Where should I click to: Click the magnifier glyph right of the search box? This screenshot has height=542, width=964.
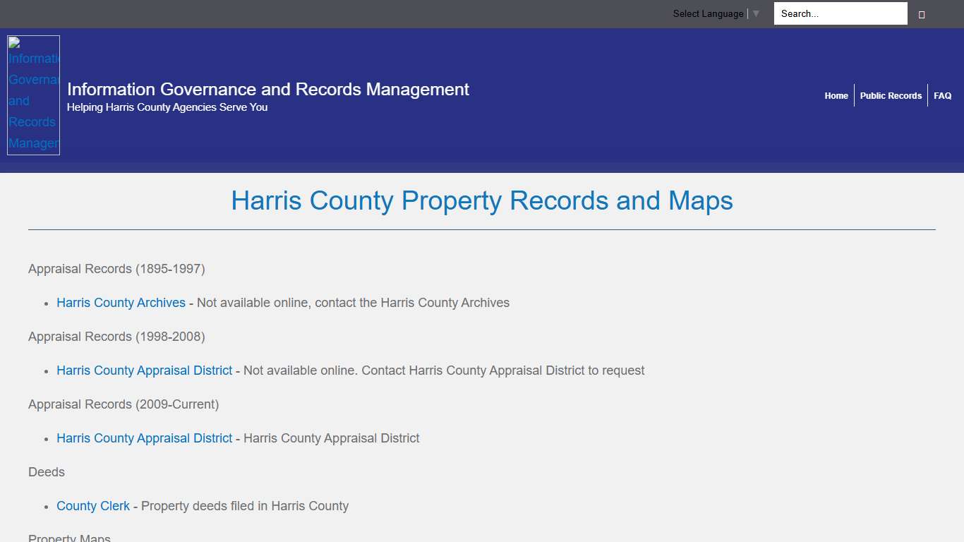pos(922,13)
